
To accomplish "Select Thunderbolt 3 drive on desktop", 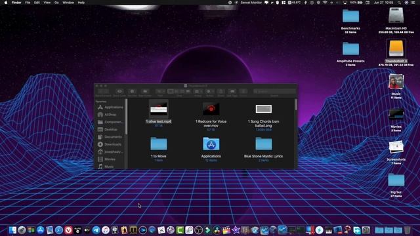I will [396, 49].
